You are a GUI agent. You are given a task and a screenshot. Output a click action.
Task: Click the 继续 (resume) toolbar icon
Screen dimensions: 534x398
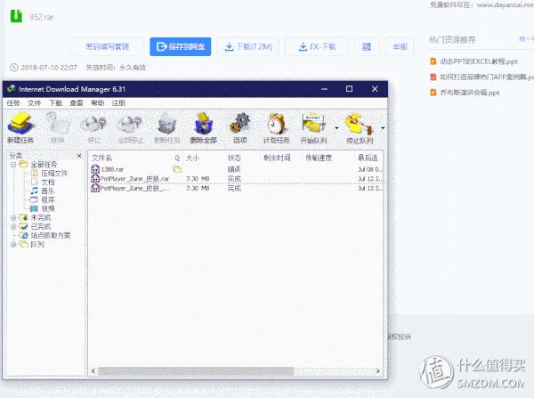[57, 128]
